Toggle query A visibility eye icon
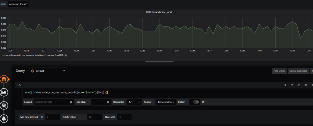The height and width of the screenshot is (126, 313). [305, 85]
